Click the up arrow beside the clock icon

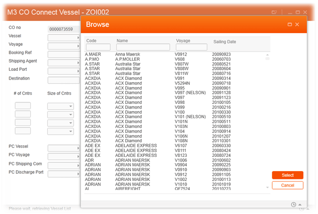(x=300, y=204)
